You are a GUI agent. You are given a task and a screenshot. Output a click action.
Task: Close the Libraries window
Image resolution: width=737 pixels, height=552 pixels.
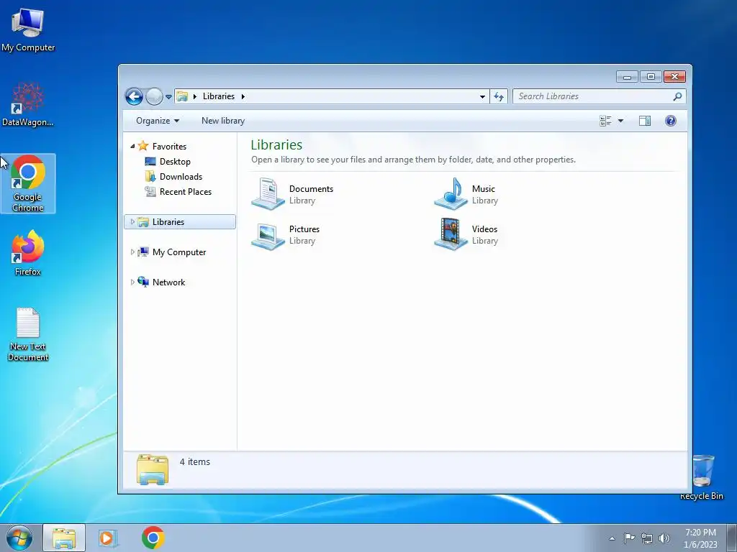point(675,76)
